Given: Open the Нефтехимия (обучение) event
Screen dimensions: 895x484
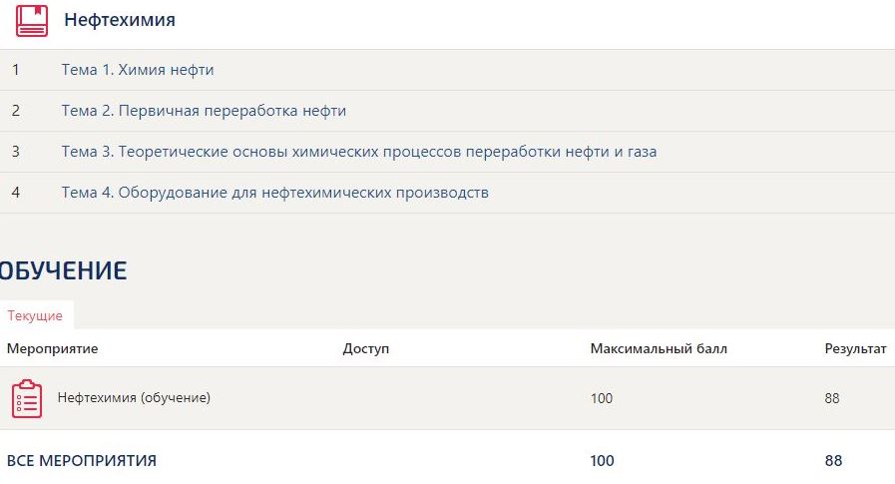Looking at the screenshot, I should (134, 398).
